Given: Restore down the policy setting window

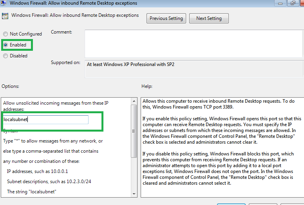Looking at the screenshot, I should click(292, 3).
